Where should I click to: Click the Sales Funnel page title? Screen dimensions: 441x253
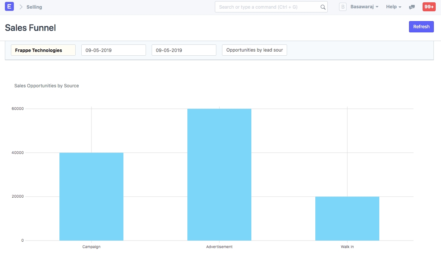[30, 28]
